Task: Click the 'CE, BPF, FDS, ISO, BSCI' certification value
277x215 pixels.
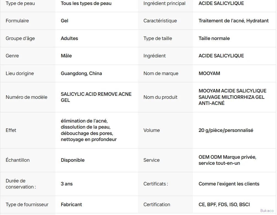Action: click(224, 205)
